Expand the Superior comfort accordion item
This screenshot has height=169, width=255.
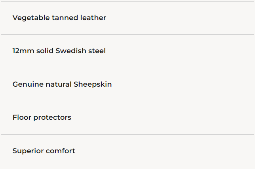click(44, 151)
